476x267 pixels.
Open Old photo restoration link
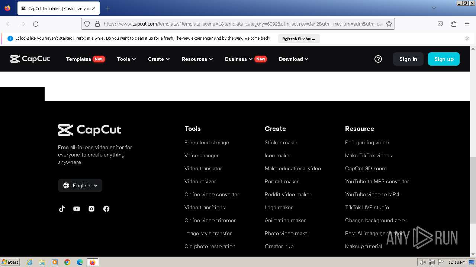210,246
